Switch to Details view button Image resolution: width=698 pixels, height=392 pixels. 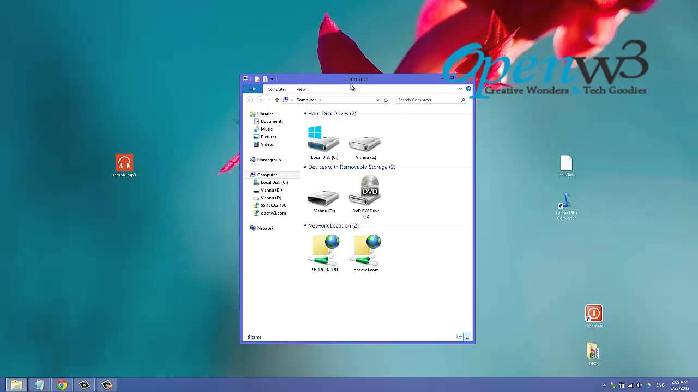click(459, 337)
